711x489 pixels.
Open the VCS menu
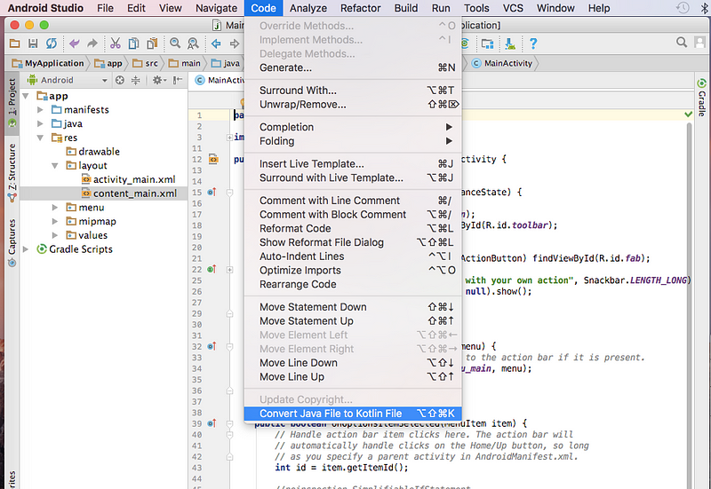(x=513, y=8)
